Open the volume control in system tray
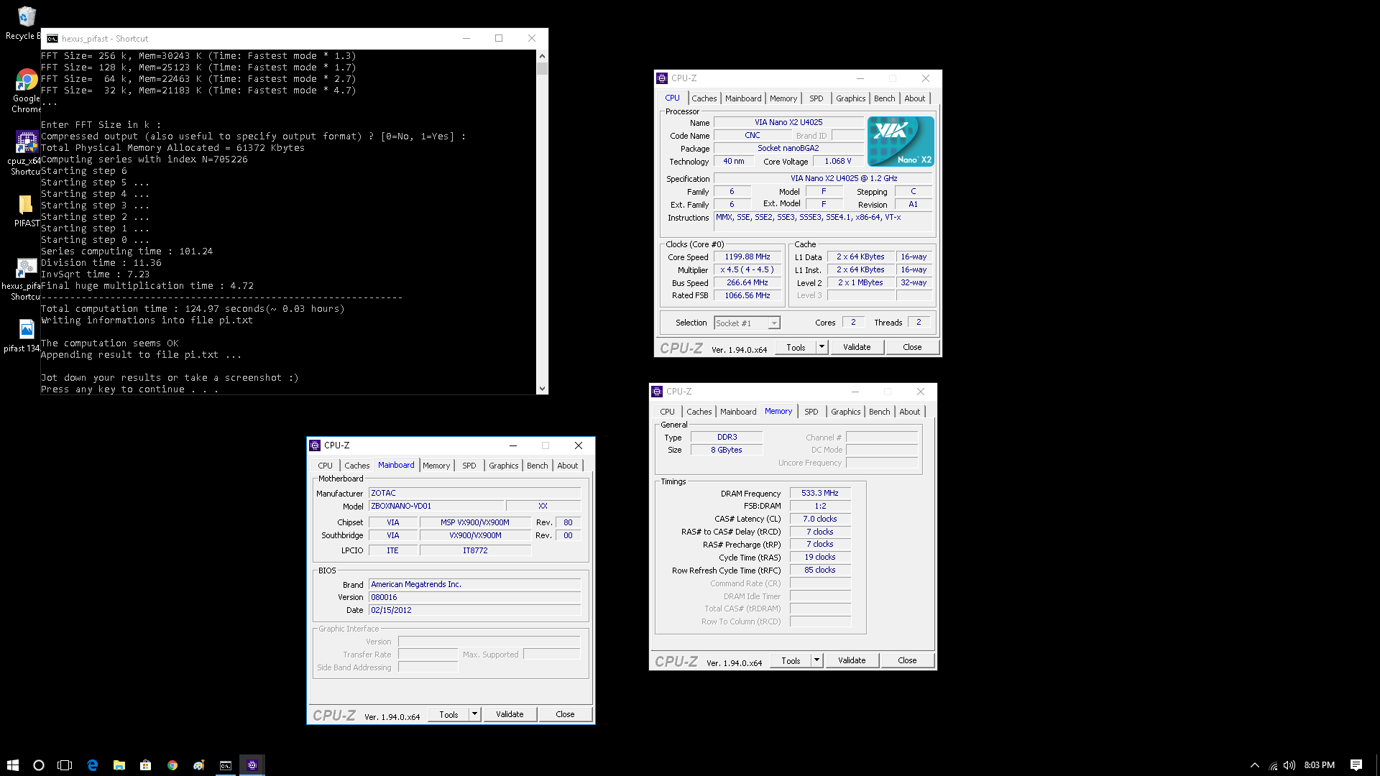Viewport: 1380px width, 776px height. (1289, 765)
